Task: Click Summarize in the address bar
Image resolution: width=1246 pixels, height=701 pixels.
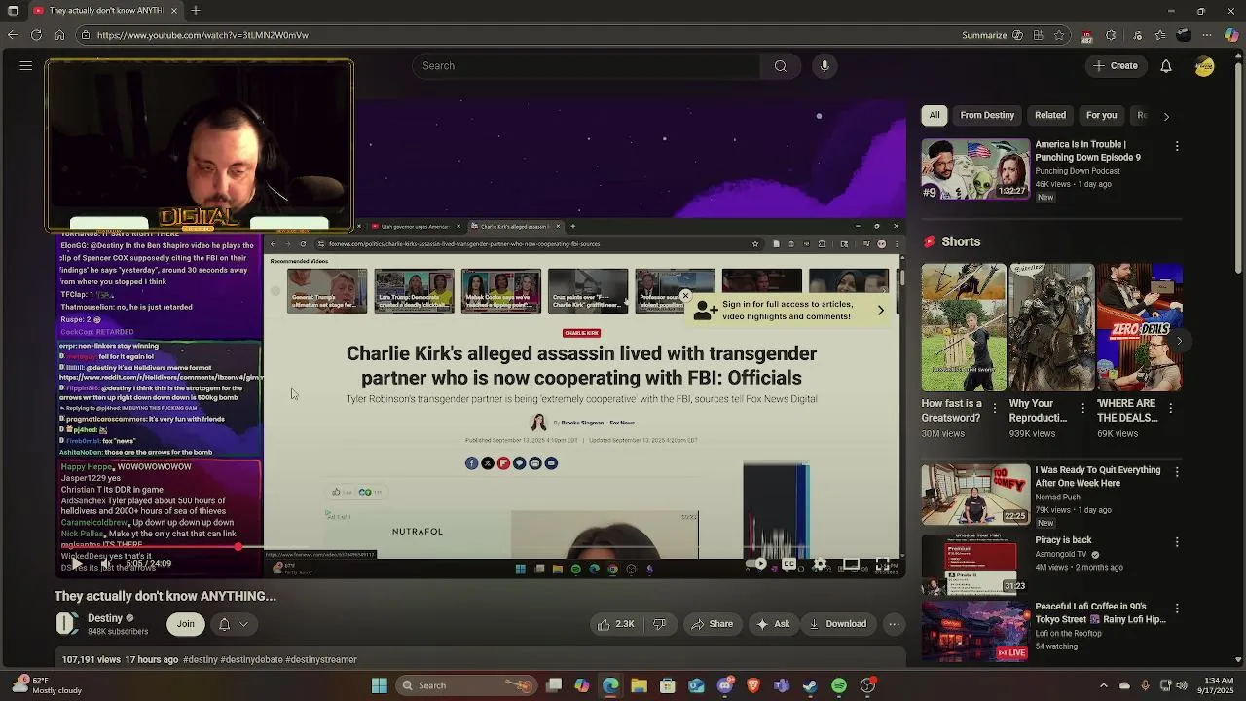Action: (x=984, y=35)
